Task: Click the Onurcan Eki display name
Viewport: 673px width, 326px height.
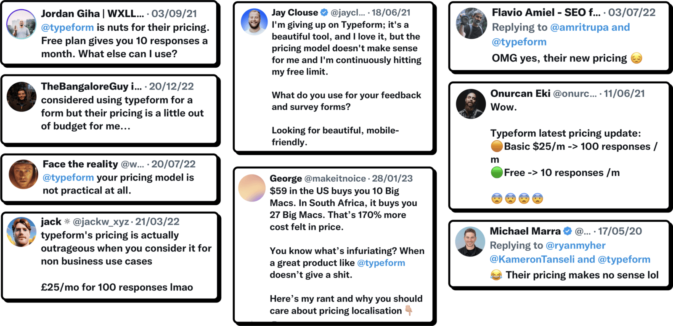Action: coord(520,93)
